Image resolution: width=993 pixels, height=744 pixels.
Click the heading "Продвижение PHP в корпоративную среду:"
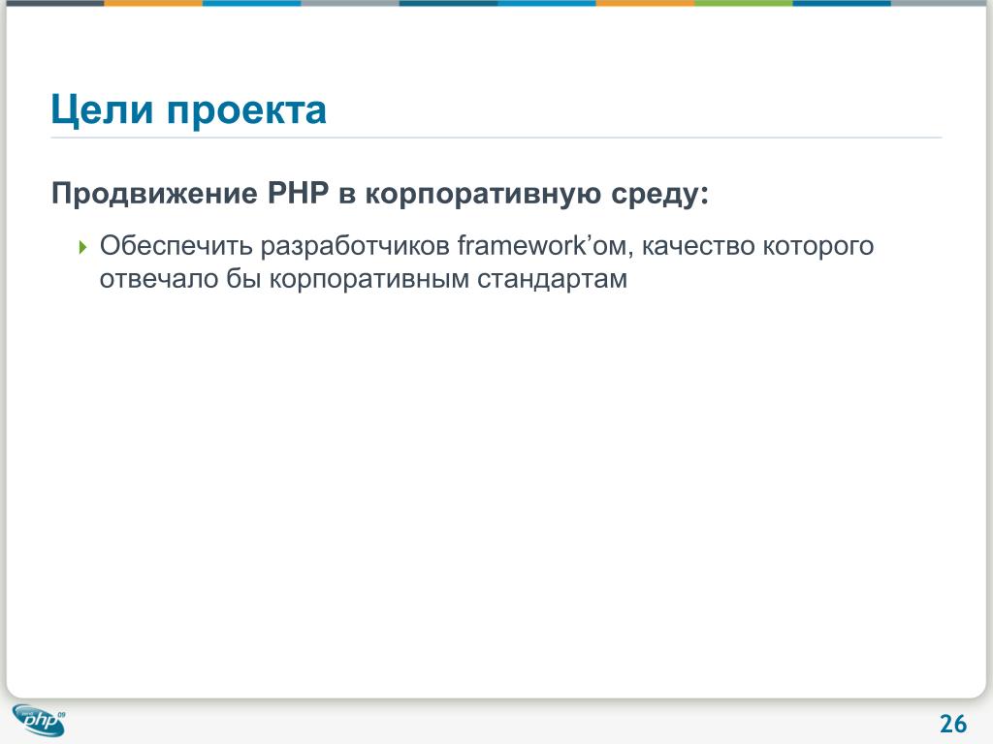coord(380,194)
